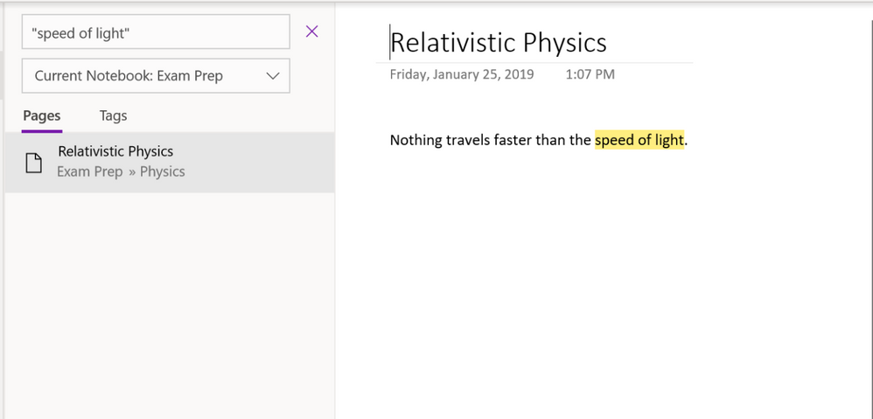
Task: Click empty area below the search results list
Action: click(169, 306)
